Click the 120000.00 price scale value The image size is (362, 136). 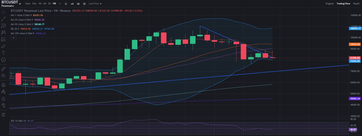tap(355, 15)
